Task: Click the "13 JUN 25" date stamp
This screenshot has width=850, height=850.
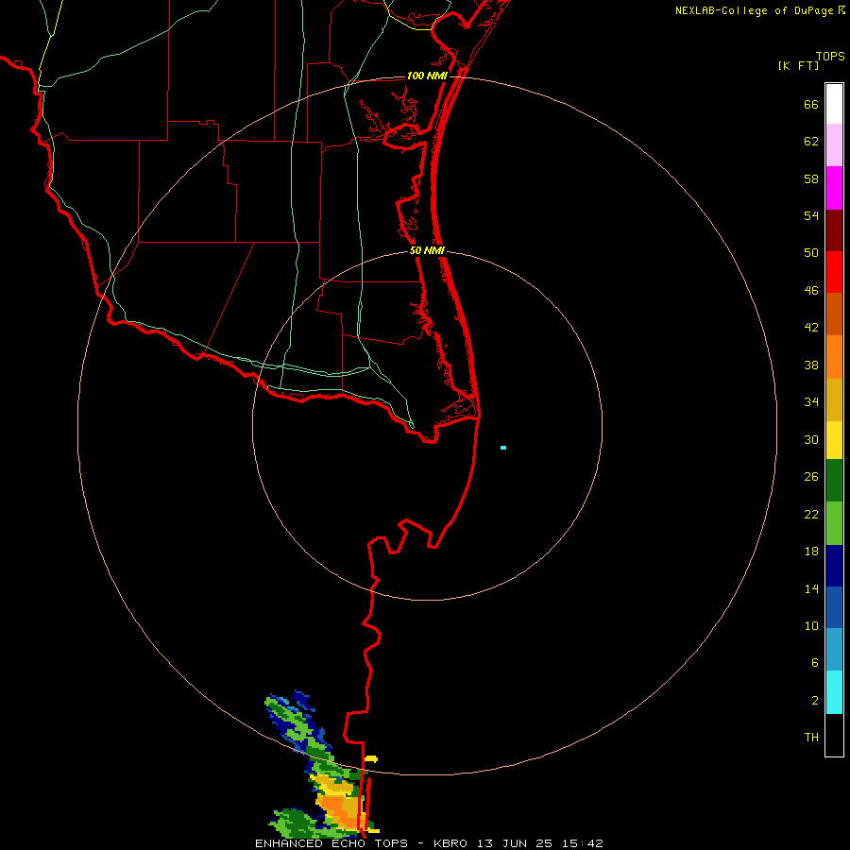Action: point(515,843)
